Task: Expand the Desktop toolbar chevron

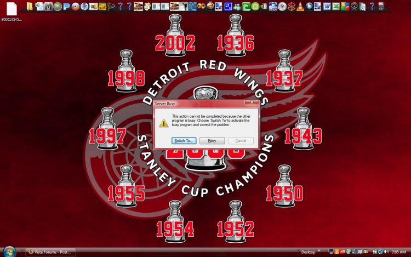Action: 319,250
